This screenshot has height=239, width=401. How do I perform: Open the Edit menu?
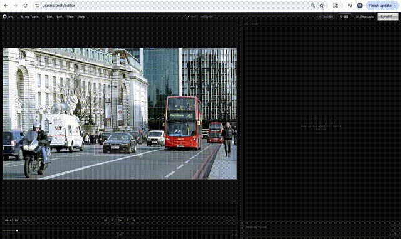coord(60,17)
